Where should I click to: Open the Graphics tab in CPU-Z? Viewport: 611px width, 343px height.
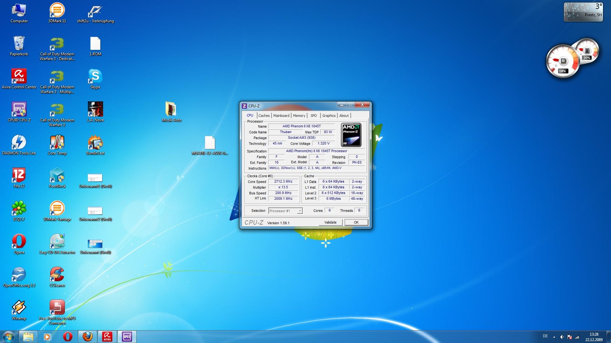329,116
